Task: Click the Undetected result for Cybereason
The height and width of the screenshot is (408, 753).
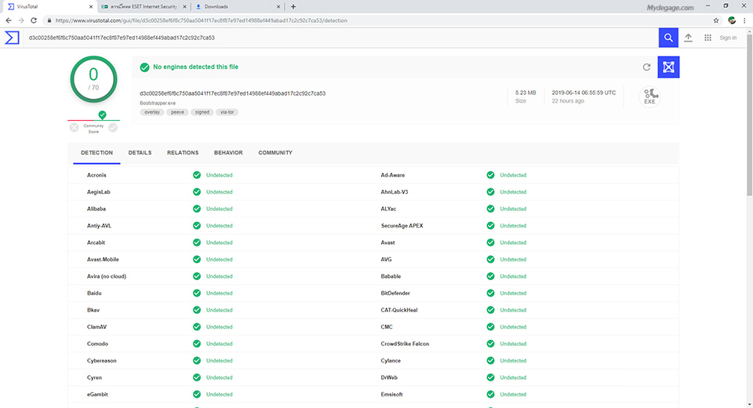Action: 220,360
